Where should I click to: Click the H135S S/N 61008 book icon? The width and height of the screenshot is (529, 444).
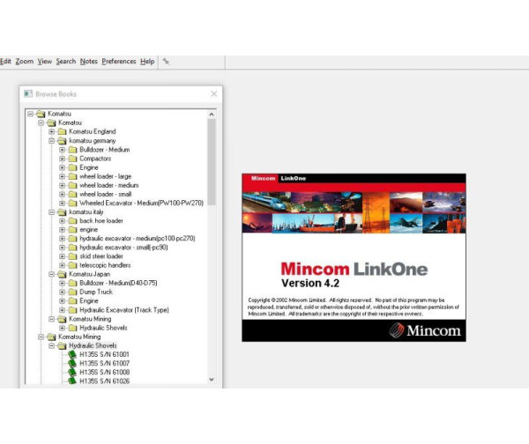[71, 372]
